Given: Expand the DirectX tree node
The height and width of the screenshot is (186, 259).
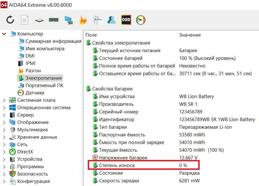Looking at the screenshot, I should tap(4, 152).
